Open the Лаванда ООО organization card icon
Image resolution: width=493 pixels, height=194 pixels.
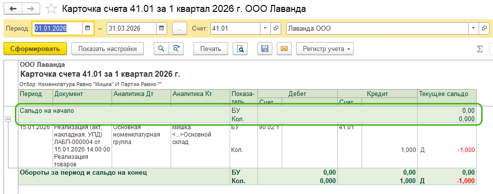pos(484,28)
